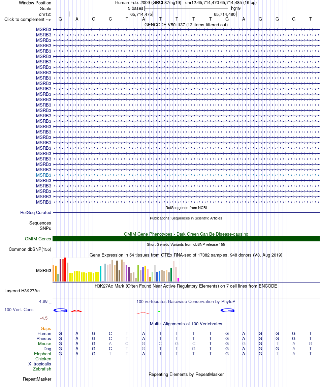Click the cyan bar in the GTEx expression chart
320x387 pixels.
click(x=100, y=274)
